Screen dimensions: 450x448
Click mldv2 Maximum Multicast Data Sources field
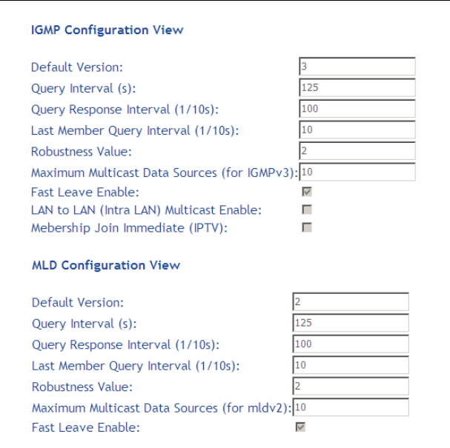point(351,407)
